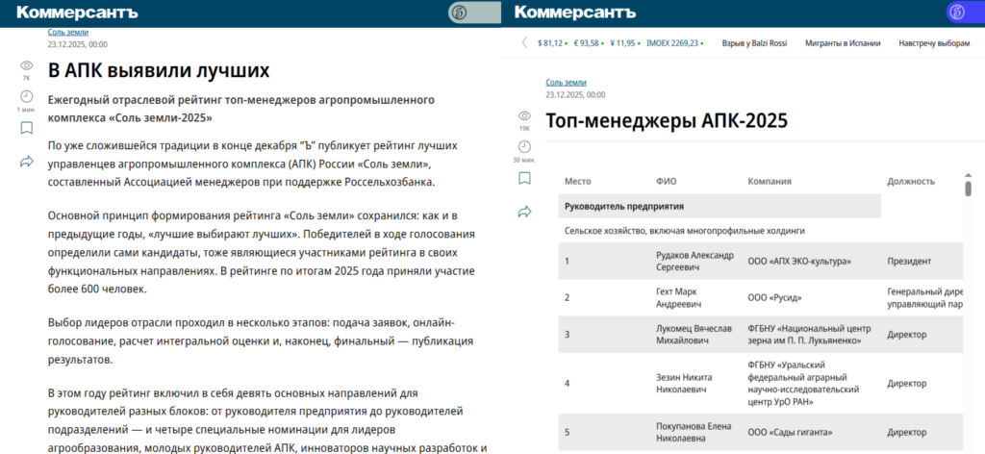Toggle the purple theme switch on the right page

click(965, 13)
